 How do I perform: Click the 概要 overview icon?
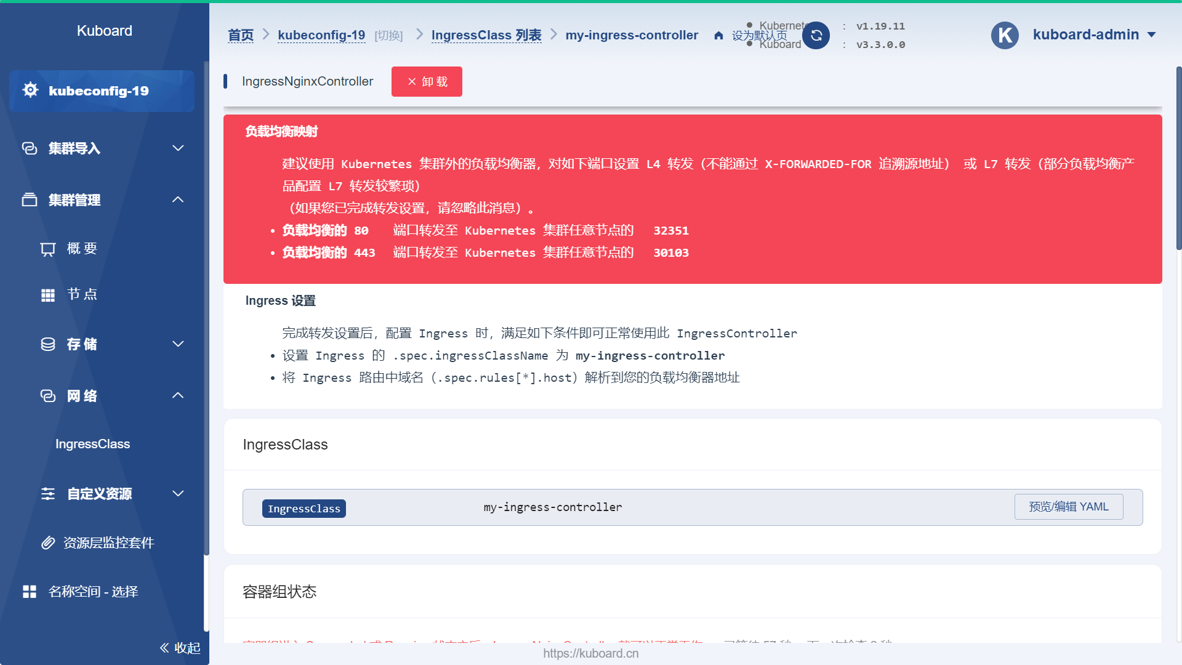click(x=48, y=249)
